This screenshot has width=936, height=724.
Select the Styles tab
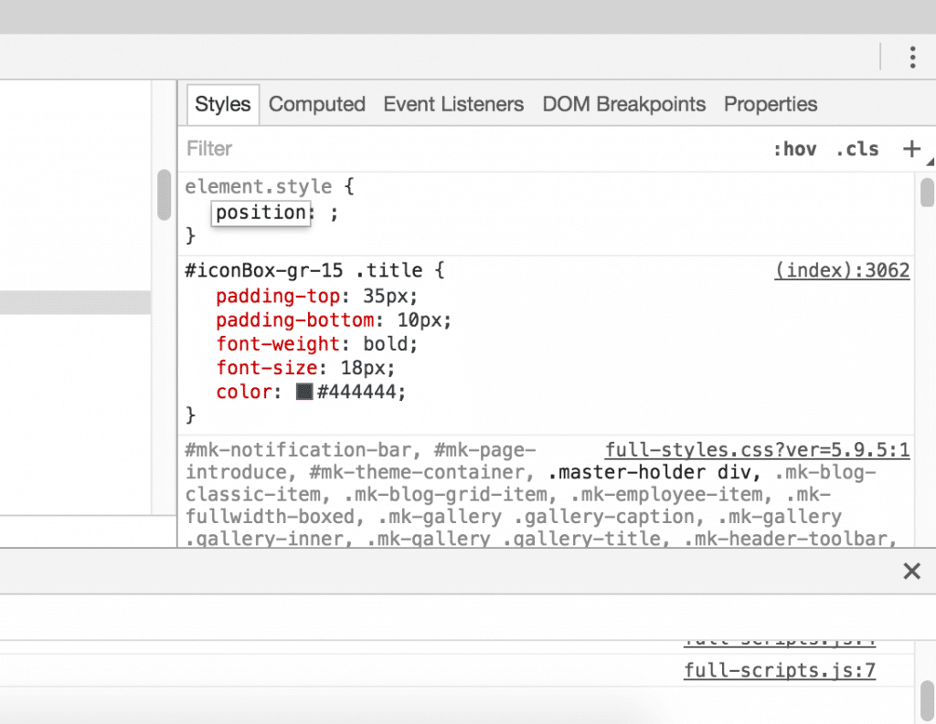click(222, 104)
